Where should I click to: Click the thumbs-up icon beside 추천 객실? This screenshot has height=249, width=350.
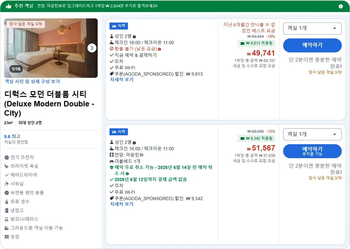pos(9,6)
